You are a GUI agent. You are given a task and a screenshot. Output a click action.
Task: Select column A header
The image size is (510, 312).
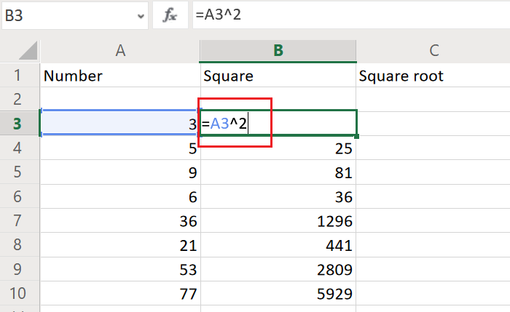click(120, 50)
